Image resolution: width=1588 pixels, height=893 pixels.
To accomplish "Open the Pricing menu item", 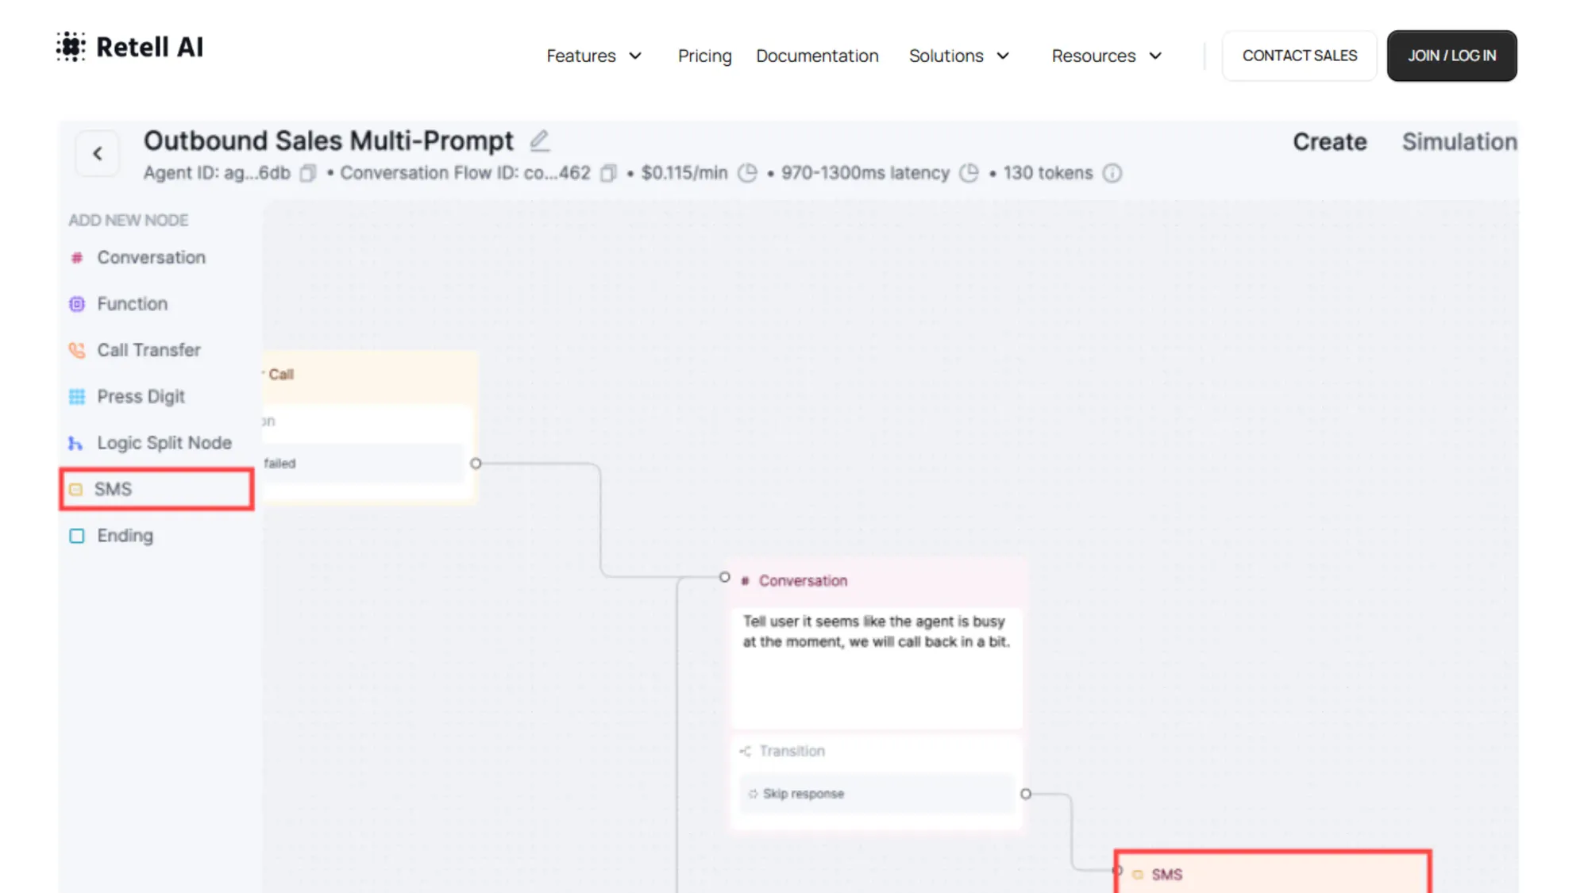I will coord(704,56).
